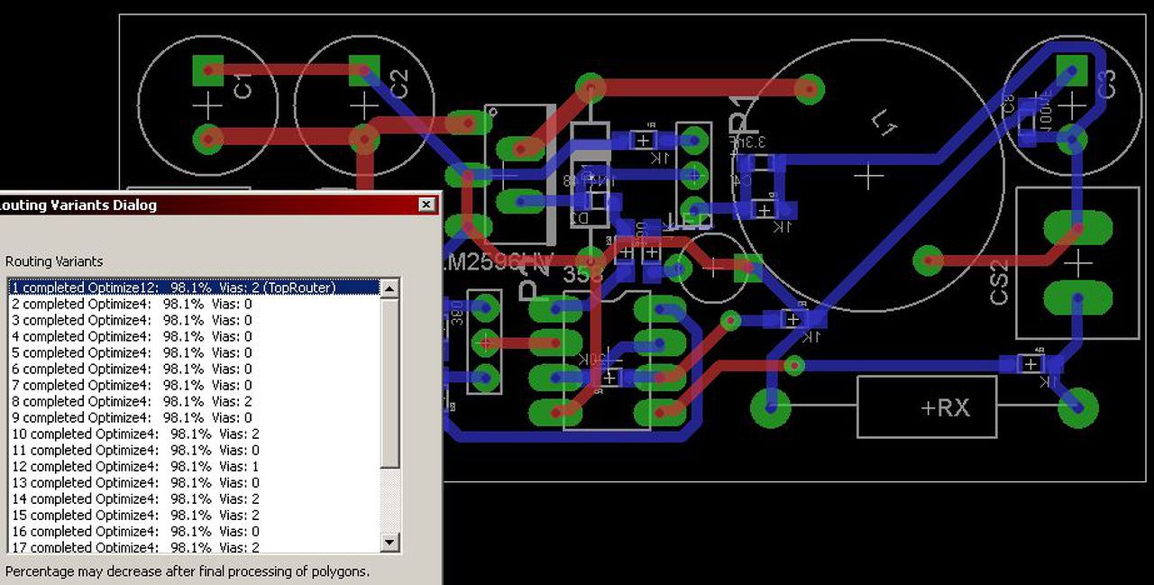Click the variants list scrollbar thumb
1154x585 pixels.
[389, 382]
